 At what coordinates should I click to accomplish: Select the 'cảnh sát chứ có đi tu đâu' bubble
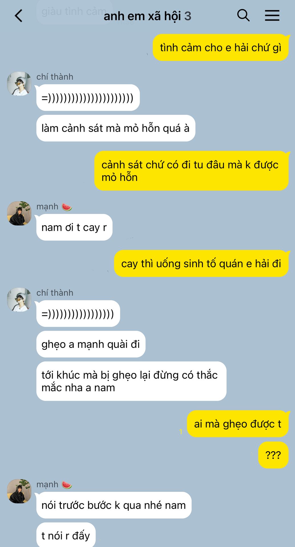click(191, 171)
